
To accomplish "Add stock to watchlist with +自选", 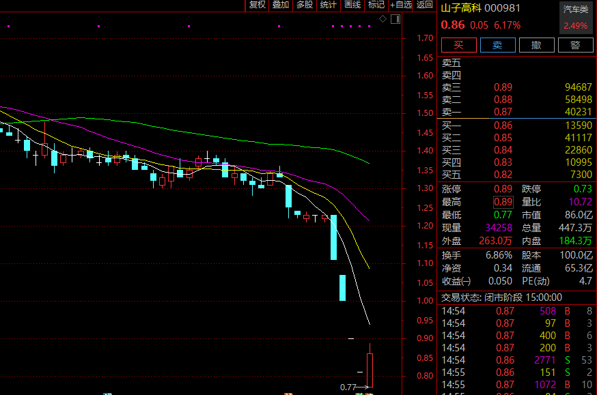I will [x=400, y=5].
